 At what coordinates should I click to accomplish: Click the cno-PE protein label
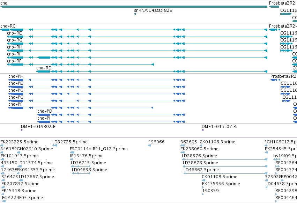point(16,83)
